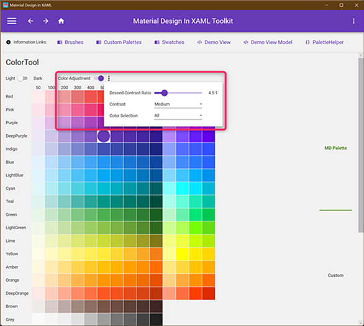Pick the Amber 300 color swatch
This screenshot has height=326, width=364.
pos(78,267)
